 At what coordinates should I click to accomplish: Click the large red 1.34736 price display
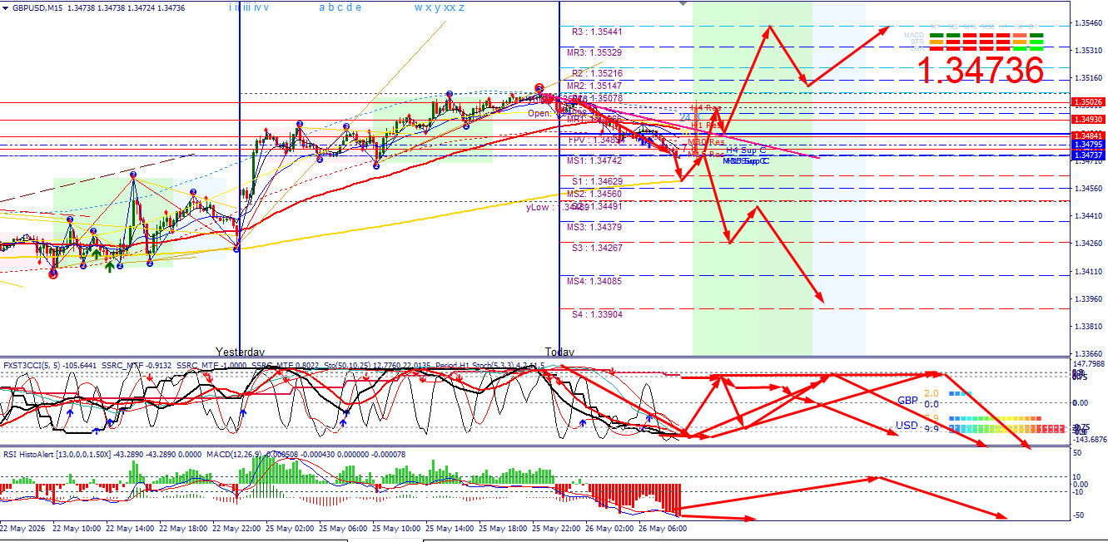980,71
